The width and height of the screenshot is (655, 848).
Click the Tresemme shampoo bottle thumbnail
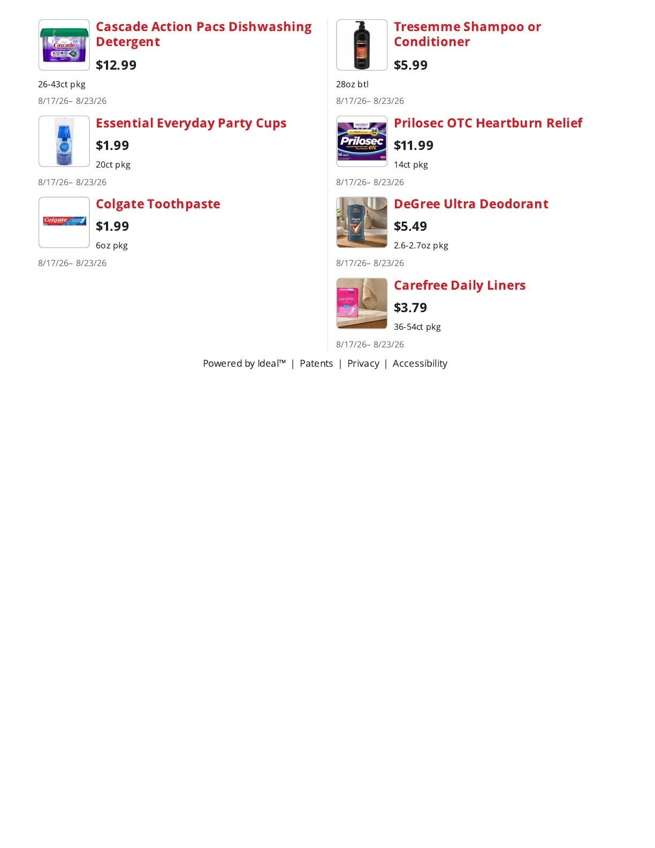[x=362, y=45]
